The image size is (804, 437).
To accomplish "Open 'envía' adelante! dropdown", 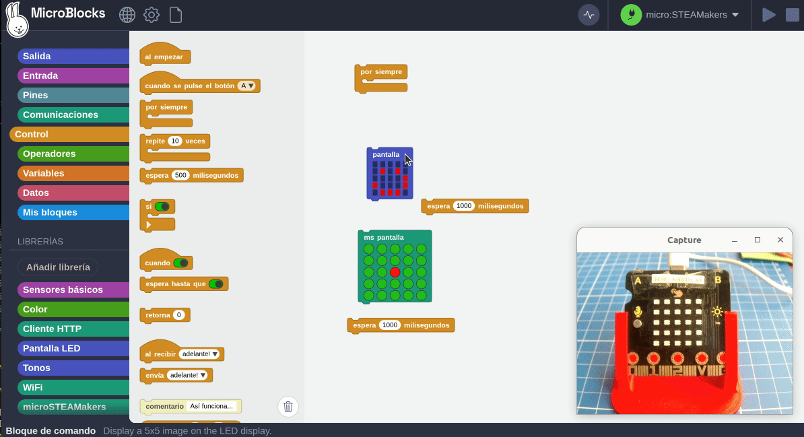I will coord(188,375).
